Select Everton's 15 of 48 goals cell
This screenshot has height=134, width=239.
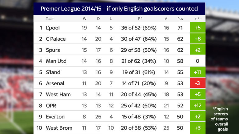138,117
